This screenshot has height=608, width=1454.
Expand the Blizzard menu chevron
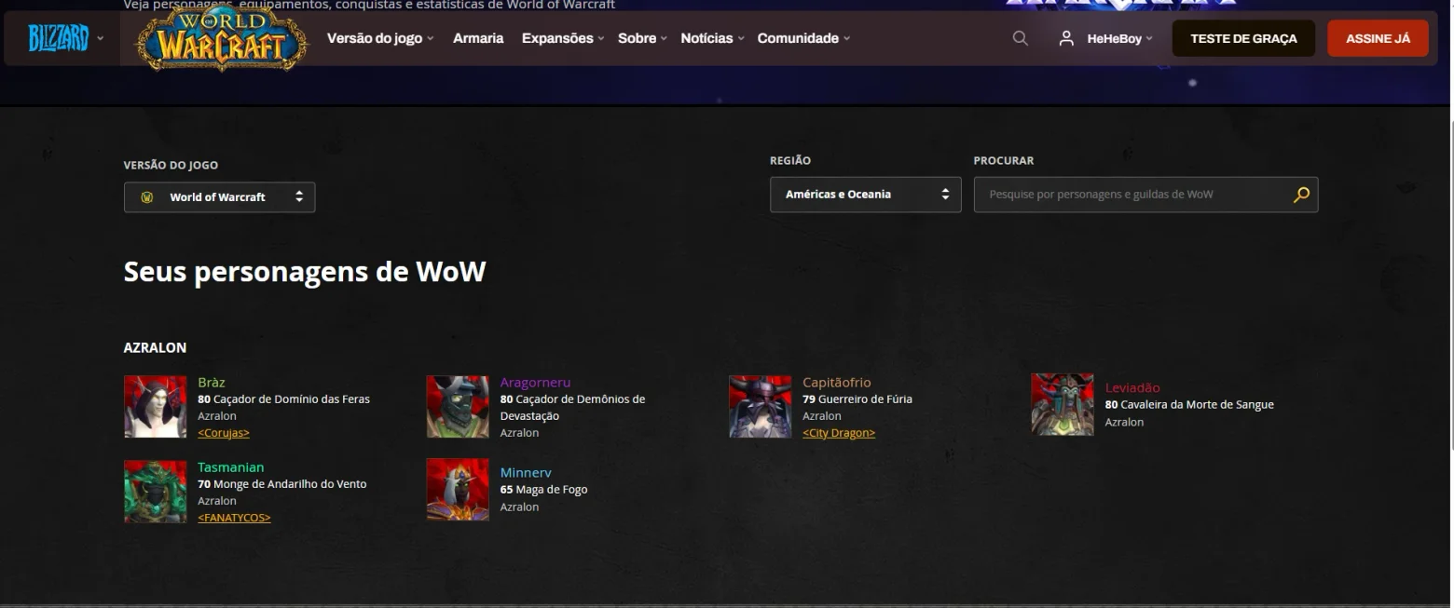(x=101, y=38)
